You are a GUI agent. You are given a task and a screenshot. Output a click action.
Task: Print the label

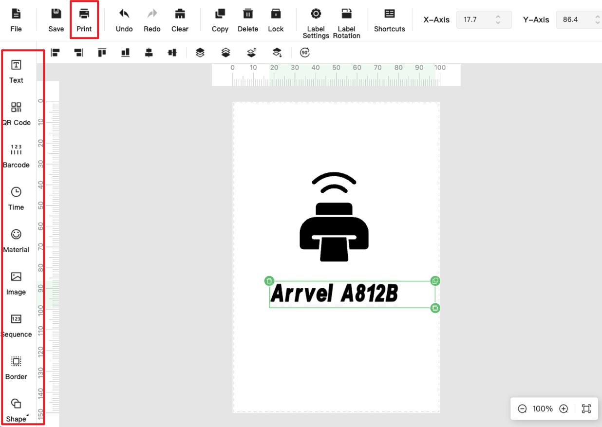click(84, 20)
